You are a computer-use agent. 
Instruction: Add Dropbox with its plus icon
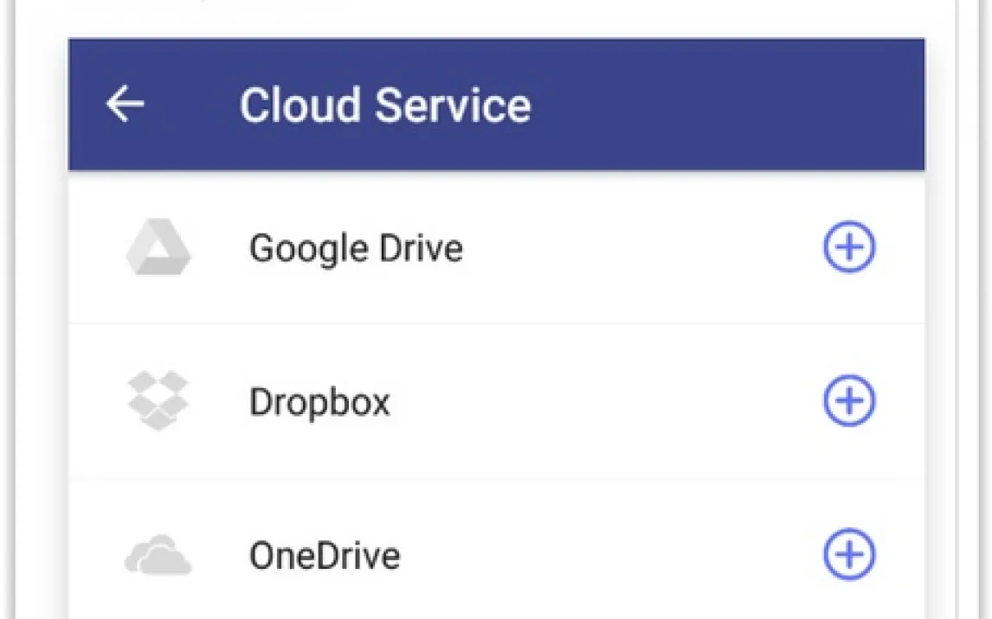(848, 401)
